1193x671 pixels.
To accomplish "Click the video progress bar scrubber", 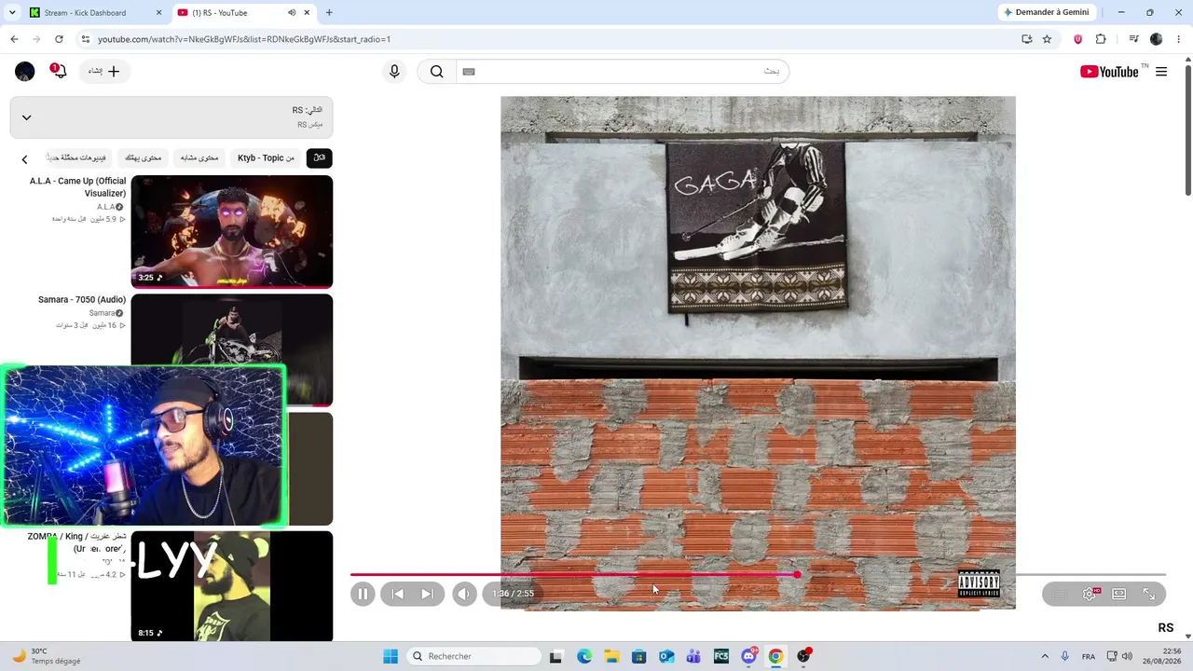I will pyautogui.click(x=797, y=575).
